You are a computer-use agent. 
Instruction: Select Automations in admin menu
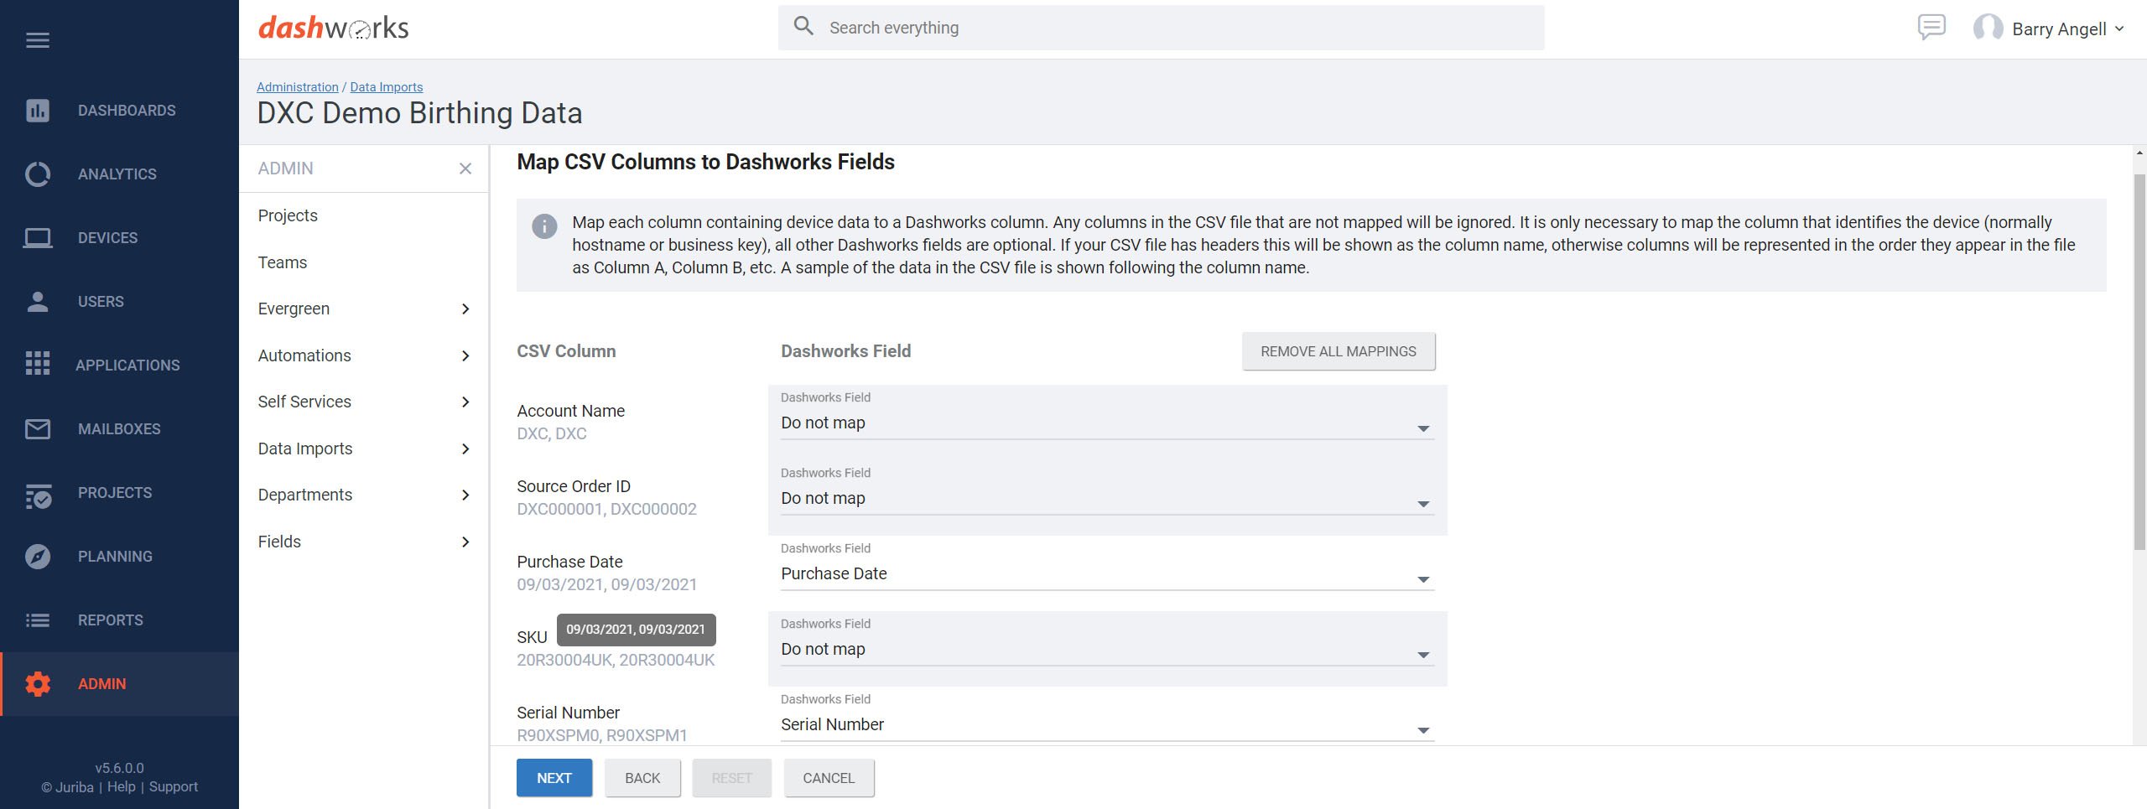click(304, 355)
